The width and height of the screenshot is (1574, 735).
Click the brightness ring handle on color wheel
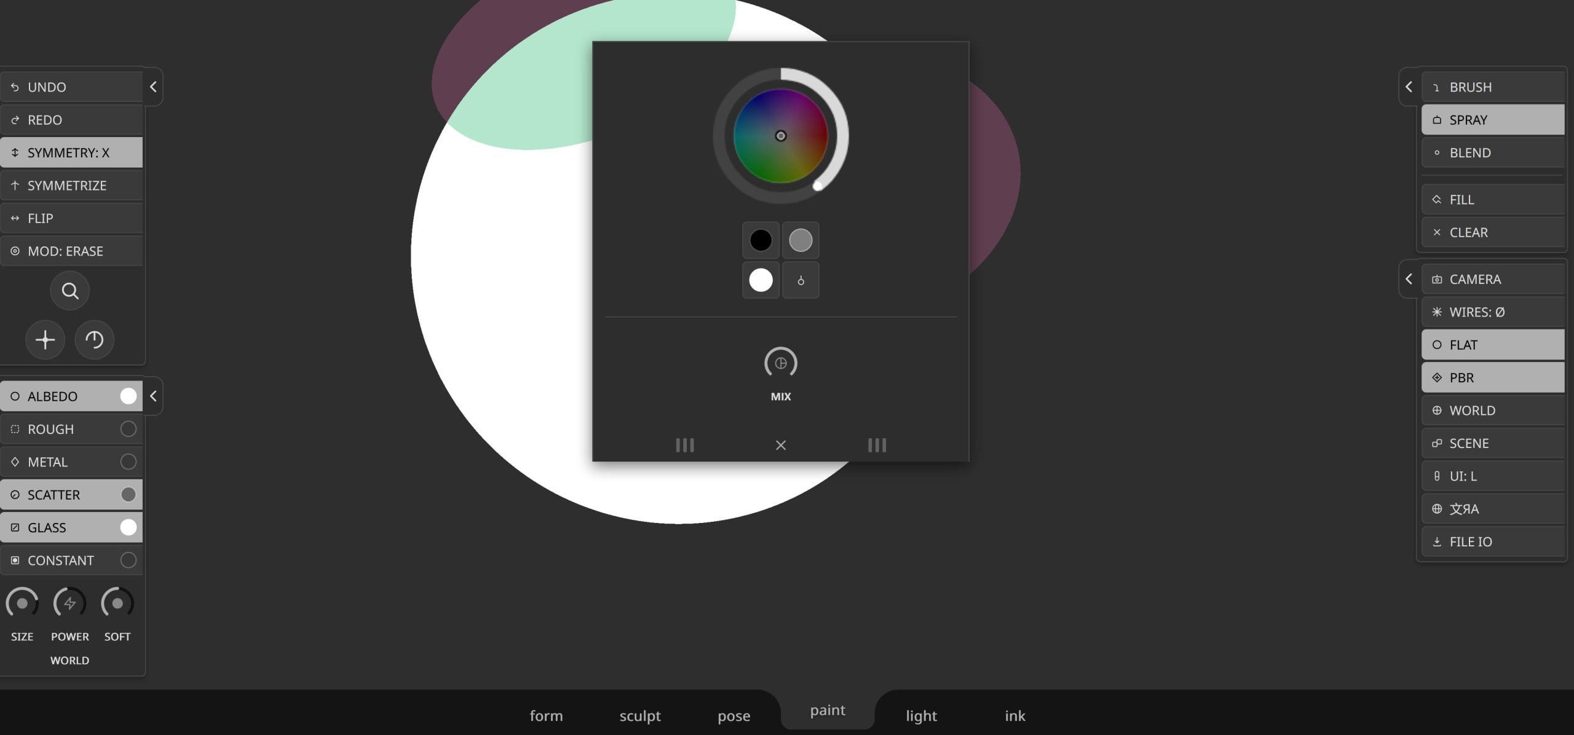(x=818, y=186)
